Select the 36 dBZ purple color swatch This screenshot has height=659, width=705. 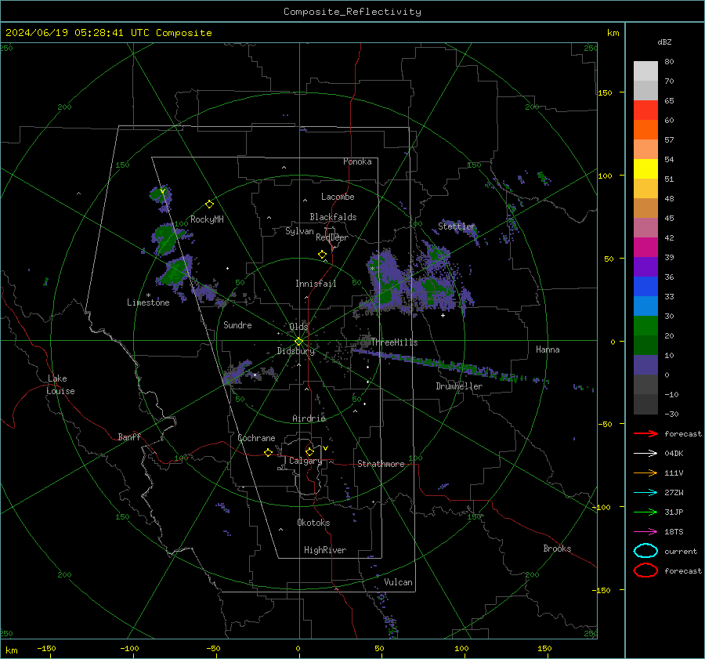click(645, 267)
